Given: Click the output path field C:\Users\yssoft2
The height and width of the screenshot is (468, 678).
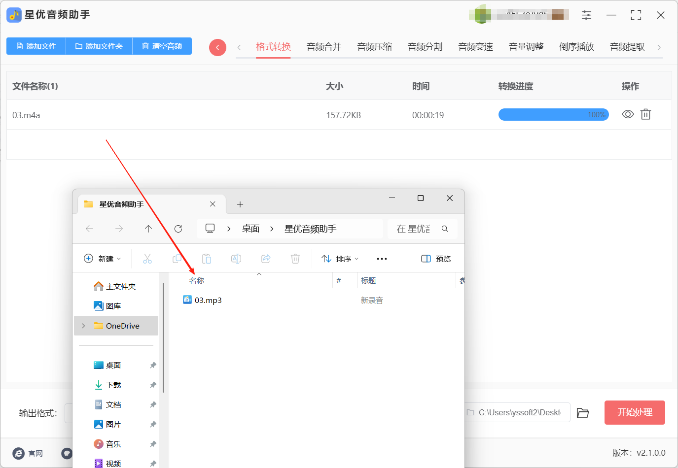Looking at the screenshot, I should 516,412.
